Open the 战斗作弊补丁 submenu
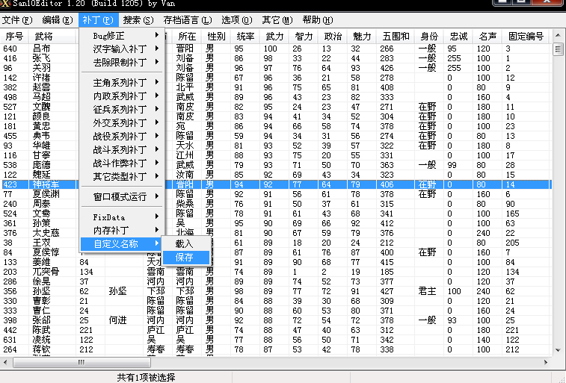 tap(121, 163)
